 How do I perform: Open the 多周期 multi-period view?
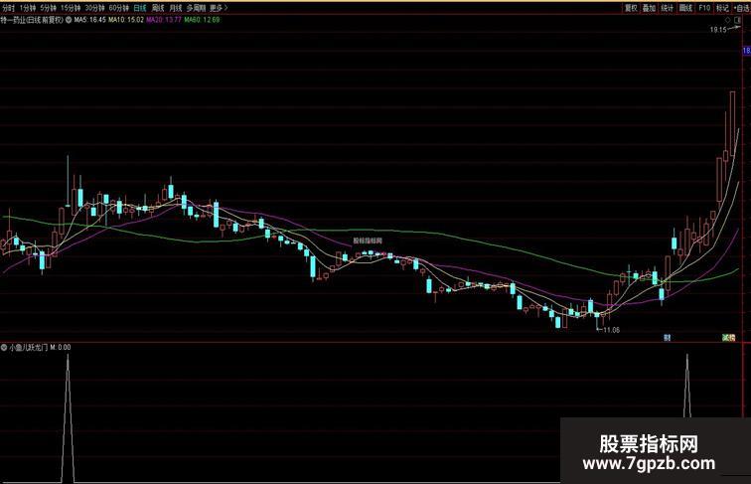(x=196, y=8)
